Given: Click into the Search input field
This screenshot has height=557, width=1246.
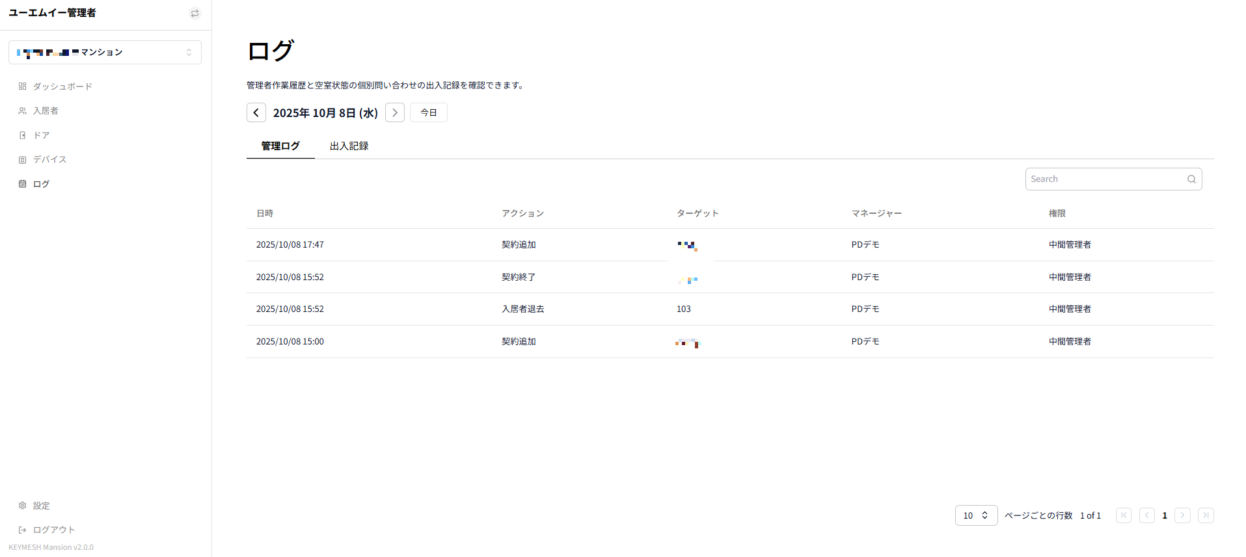Looking at the screenshot, I should (x=1106, y=179).
